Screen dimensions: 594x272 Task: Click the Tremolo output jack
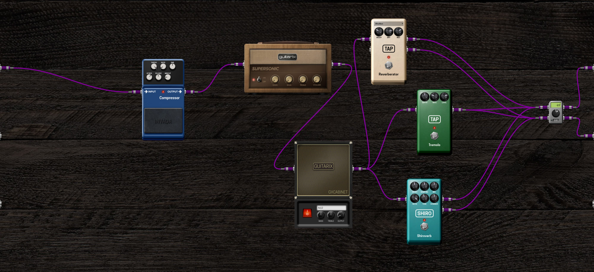(x=459, y=110)
